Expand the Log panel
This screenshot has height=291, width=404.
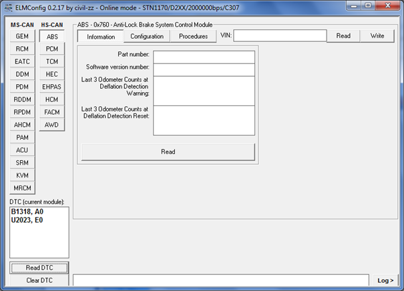pos(385,280)
